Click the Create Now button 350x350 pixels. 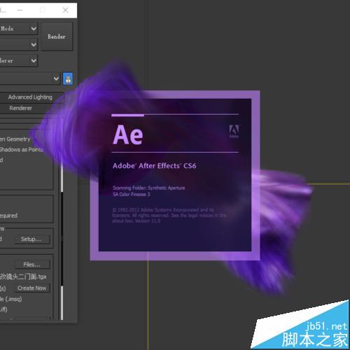pyautogui.click(x=32, y=288)
